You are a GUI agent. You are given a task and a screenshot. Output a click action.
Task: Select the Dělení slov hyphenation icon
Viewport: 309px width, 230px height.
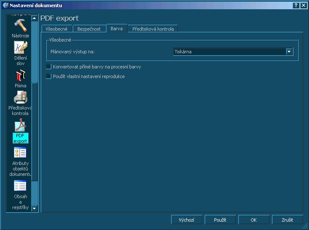click(20, 48)
